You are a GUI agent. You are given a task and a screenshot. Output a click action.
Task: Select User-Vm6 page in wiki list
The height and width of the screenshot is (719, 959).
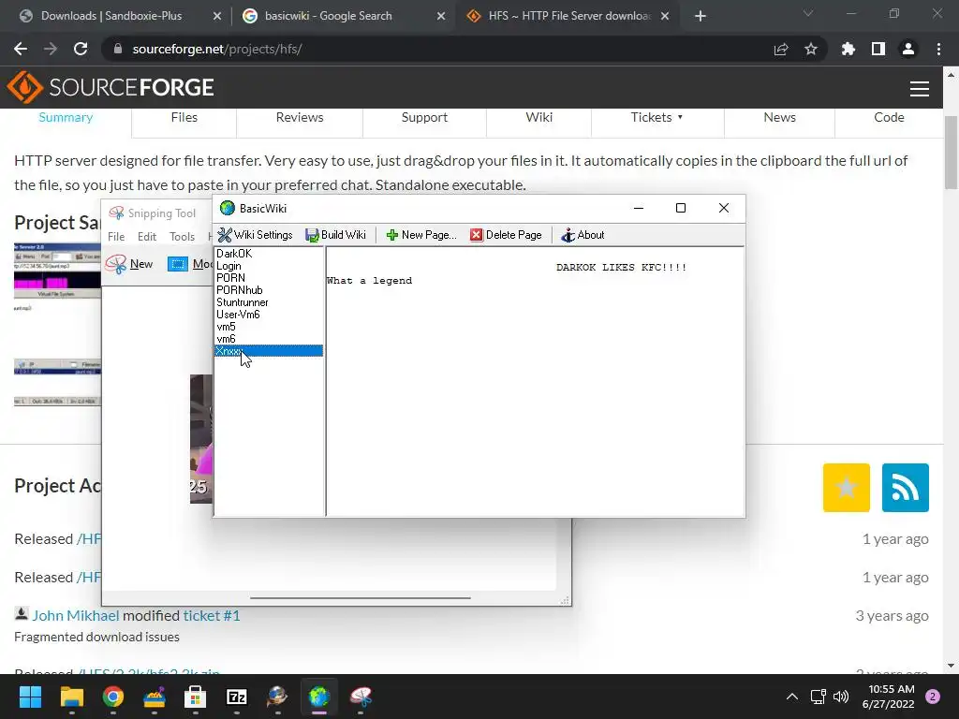(x=269, y=315)
